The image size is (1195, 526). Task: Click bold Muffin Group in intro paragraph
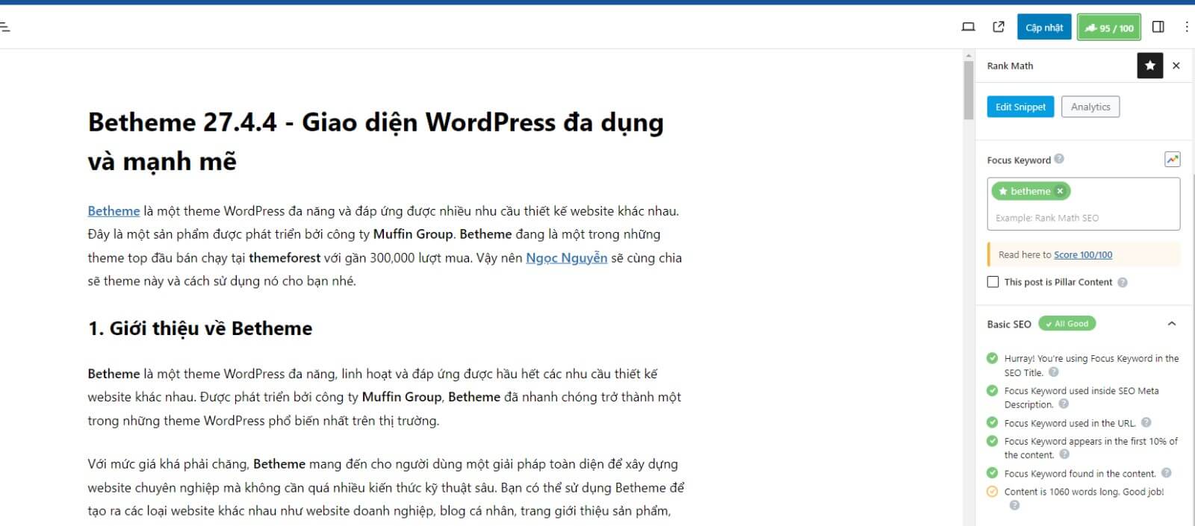click(413, 234)
